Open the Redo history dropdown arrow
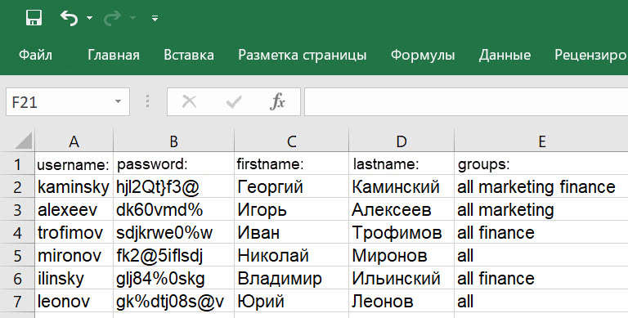Image resolution: width=628 pixels, height=318 pixels. coord(133,18)
